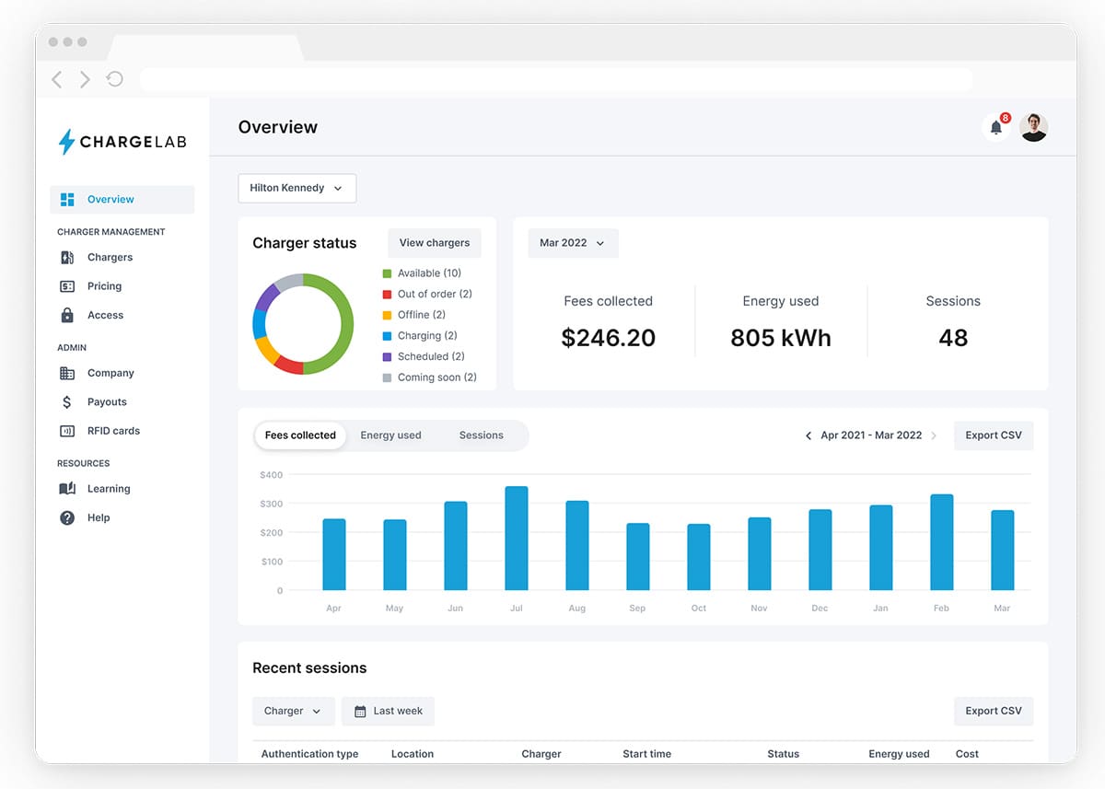Switch to the Energy used tab
This screenshot has width=1105, height=789.
coord(390,435)
